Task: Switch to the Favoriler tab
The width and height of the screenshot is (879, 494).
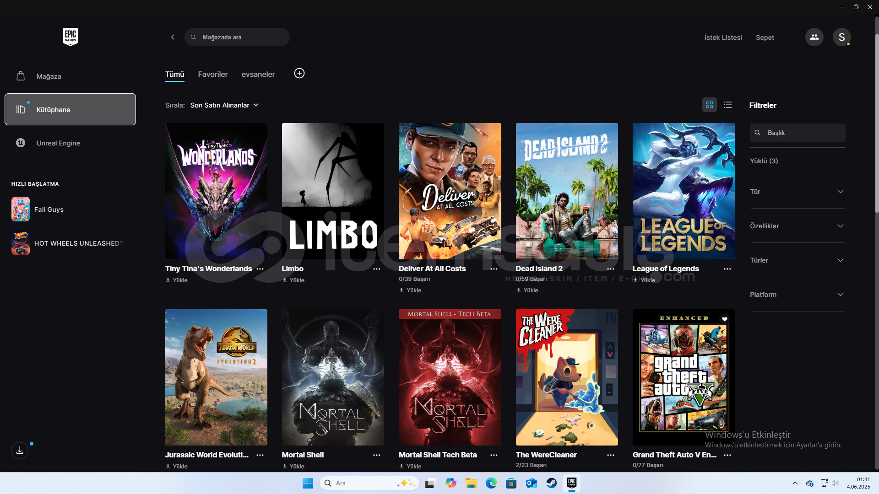Action: click(x=212, y=74)
